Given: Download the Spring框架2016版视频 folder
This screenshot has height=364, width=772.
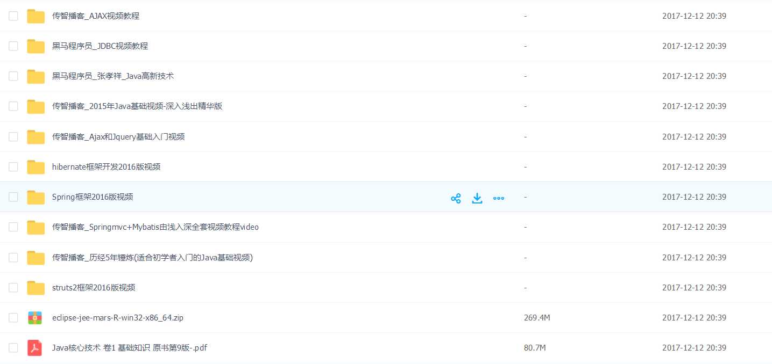Looking at the screenshot, I should tap(477, 199).
